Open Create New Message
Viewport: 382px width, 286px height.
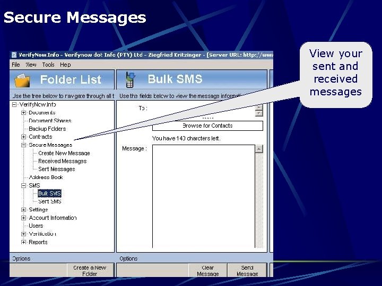[64, 153]
